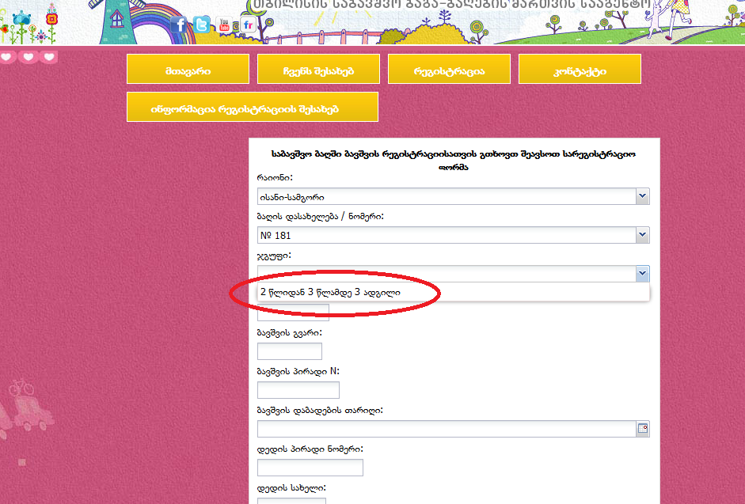Open the რეგისტრაცია menu item

[x=449, y=69]
